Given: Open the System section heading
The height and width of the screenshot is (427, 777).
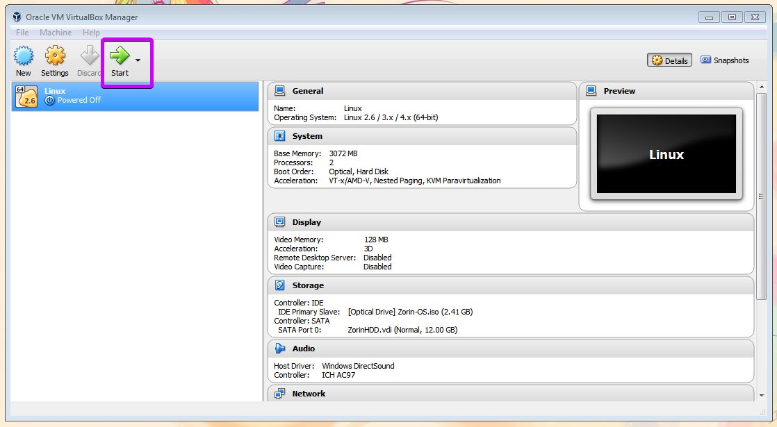Looking at the screenshot, I should pos(307,136).
